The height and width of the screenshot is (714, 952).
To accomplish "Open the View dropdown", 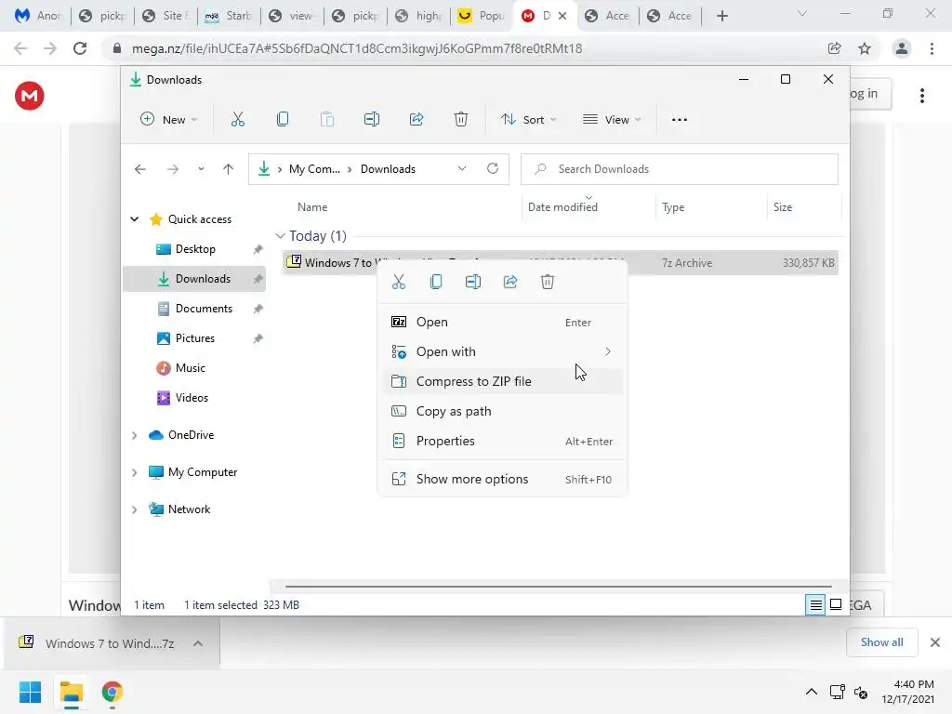I will click(x=612, y=120).
